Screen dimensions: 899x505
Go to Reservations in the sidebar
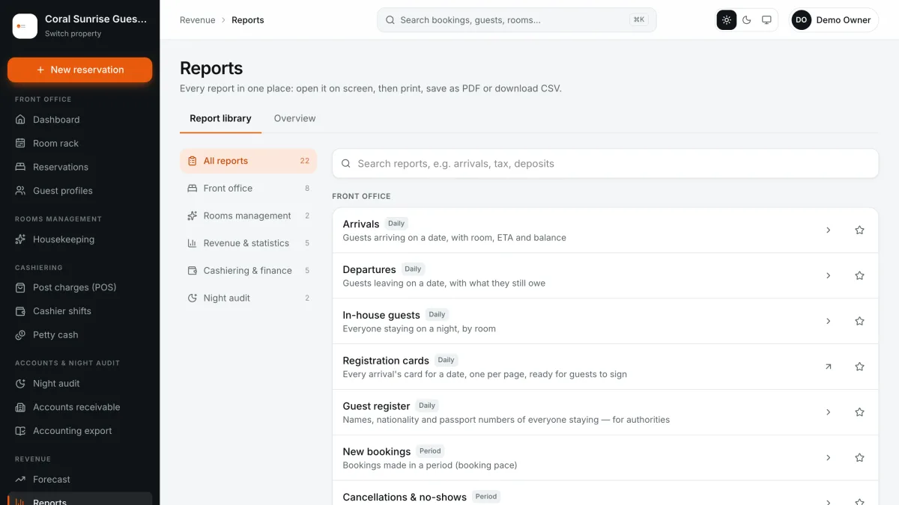[79, 167]
